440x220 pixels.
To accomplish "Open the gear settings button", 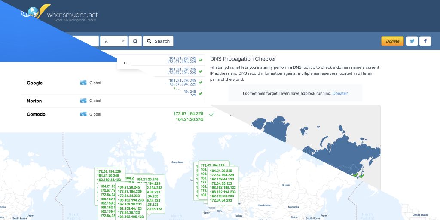I will click(135, 41).
